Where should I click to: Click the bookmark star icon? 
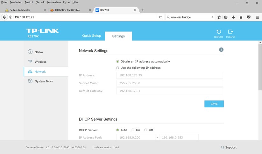coord(219,17)
